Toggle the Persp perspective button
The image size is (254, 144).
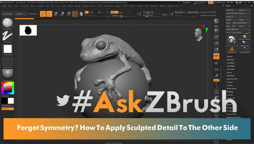tap(216, 56)
